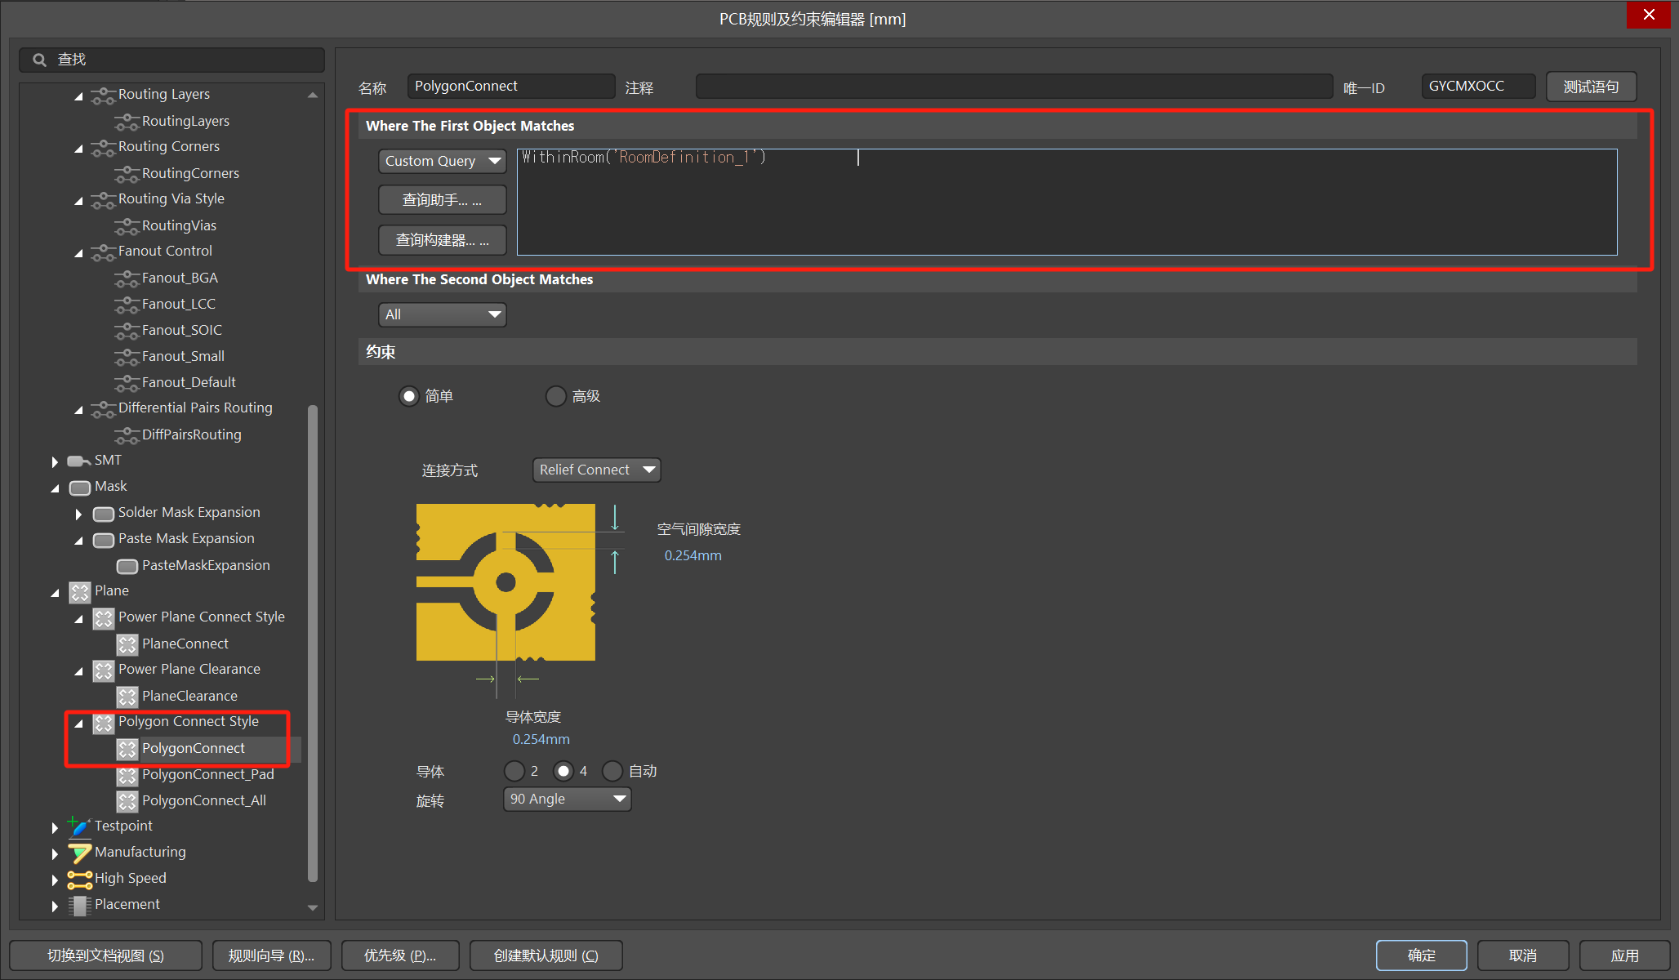Click the 0.254mm air gap width value

point(693,555)
